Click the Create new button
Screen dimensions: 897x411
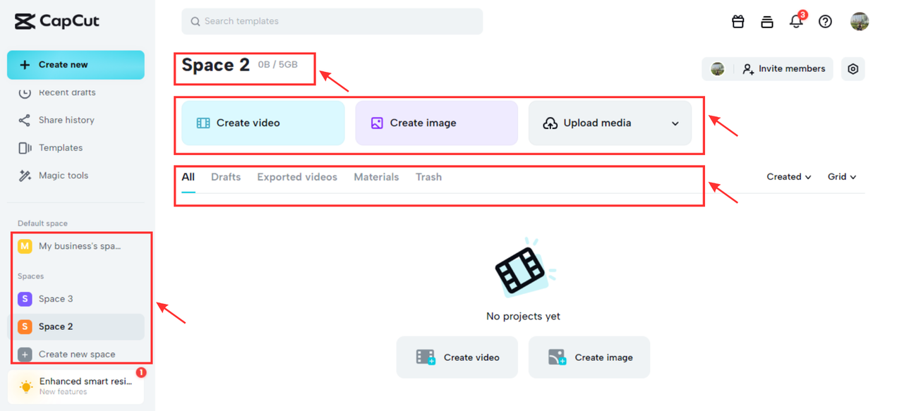coord(76,65)
